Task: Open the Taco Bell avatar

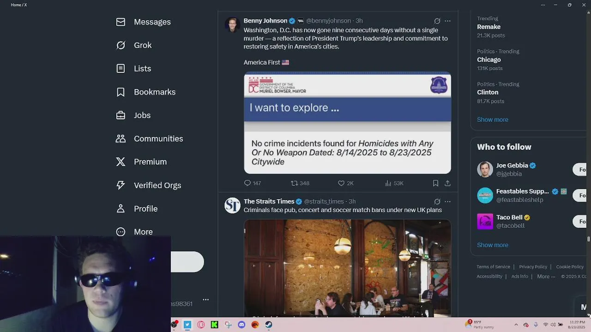Action: point(485,221)
